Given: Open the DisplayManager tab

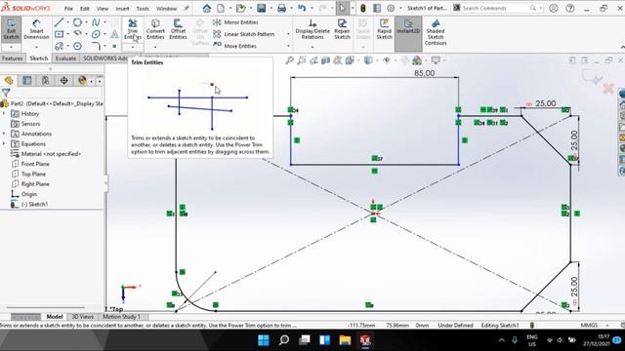Looking at the screenshot, I should 82,80.
